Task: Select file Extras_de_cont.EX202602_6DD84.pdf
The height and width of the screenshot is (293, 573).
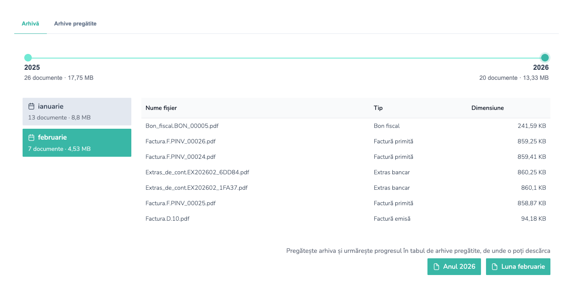Action: point(197,172)
